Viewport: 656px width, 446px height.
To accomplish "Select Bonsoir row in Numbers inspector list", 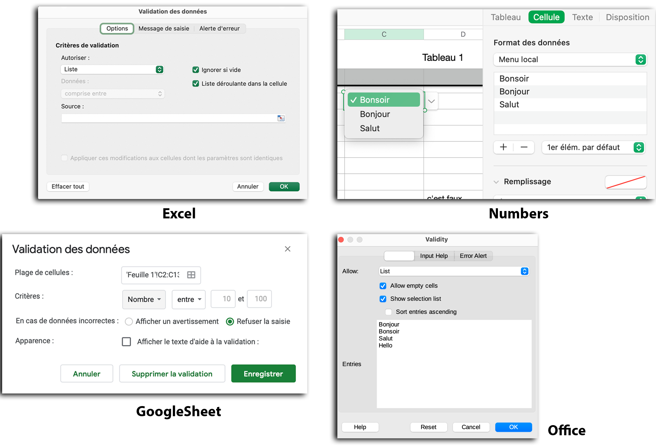I will [x=570, y=79].
